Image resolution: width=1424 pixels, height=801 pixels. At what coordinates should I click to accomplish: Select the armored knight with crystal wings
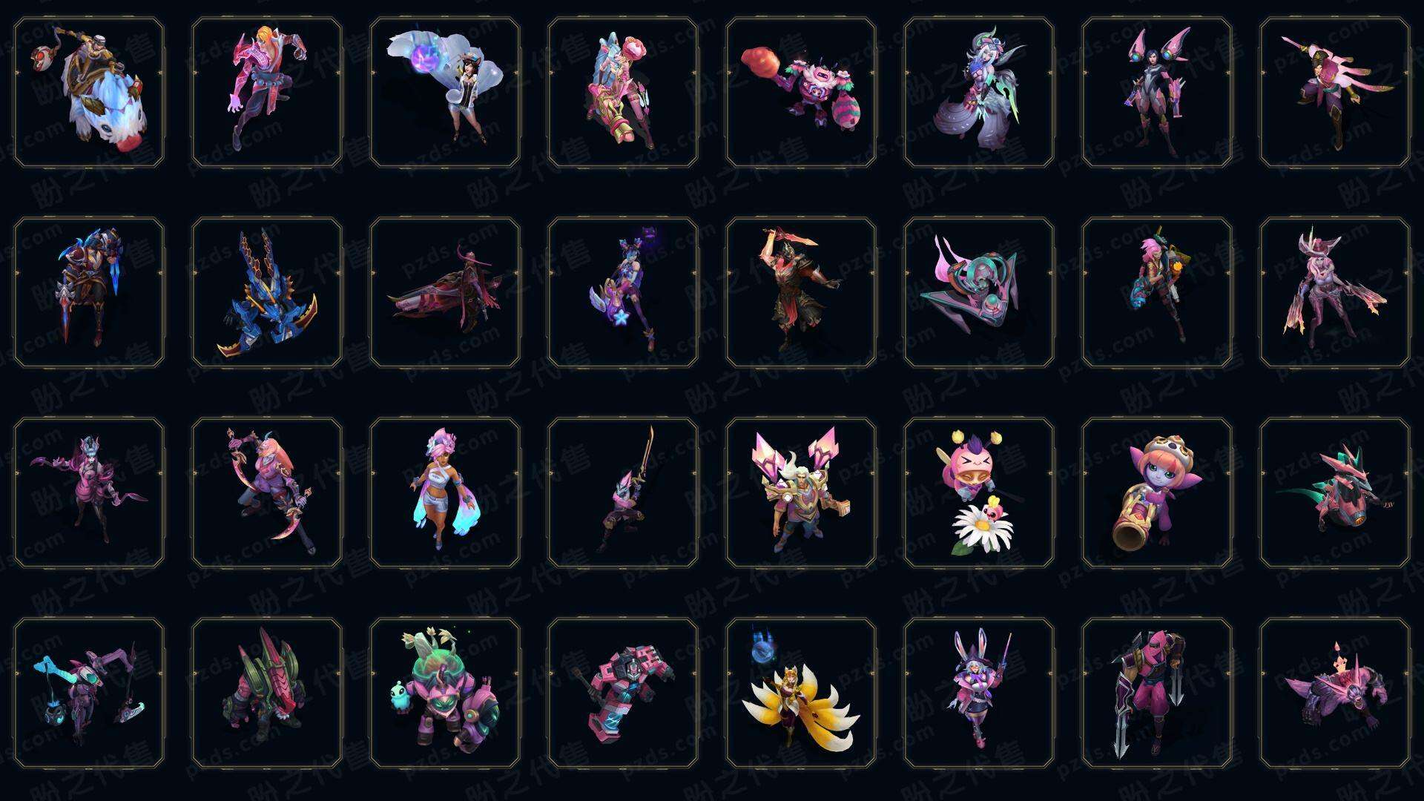coord(801,492)
